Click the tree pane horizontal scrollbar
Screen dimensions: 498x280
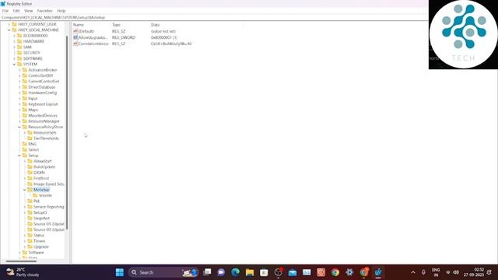tap(21, 261)
